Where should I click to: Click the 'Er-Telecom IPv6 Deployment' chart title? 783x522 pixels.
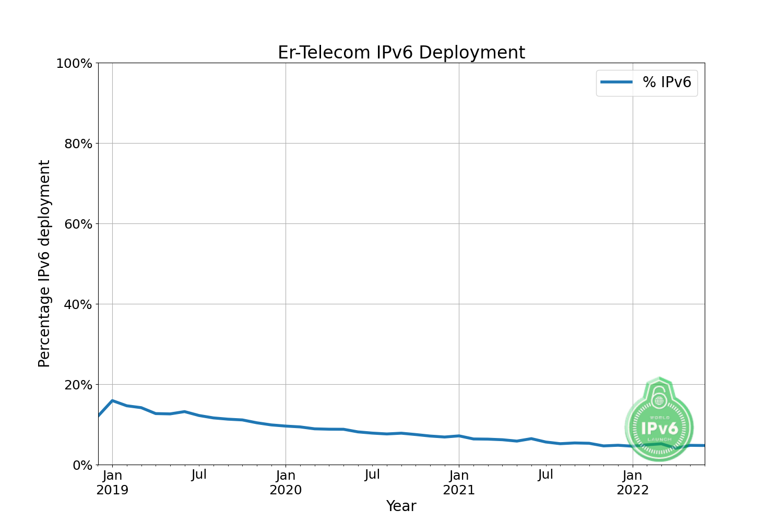click(401, 53)
